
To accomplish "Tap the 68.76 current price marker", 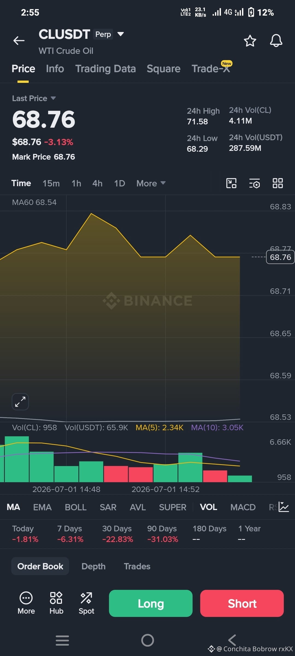I will [x=280, y=257].
